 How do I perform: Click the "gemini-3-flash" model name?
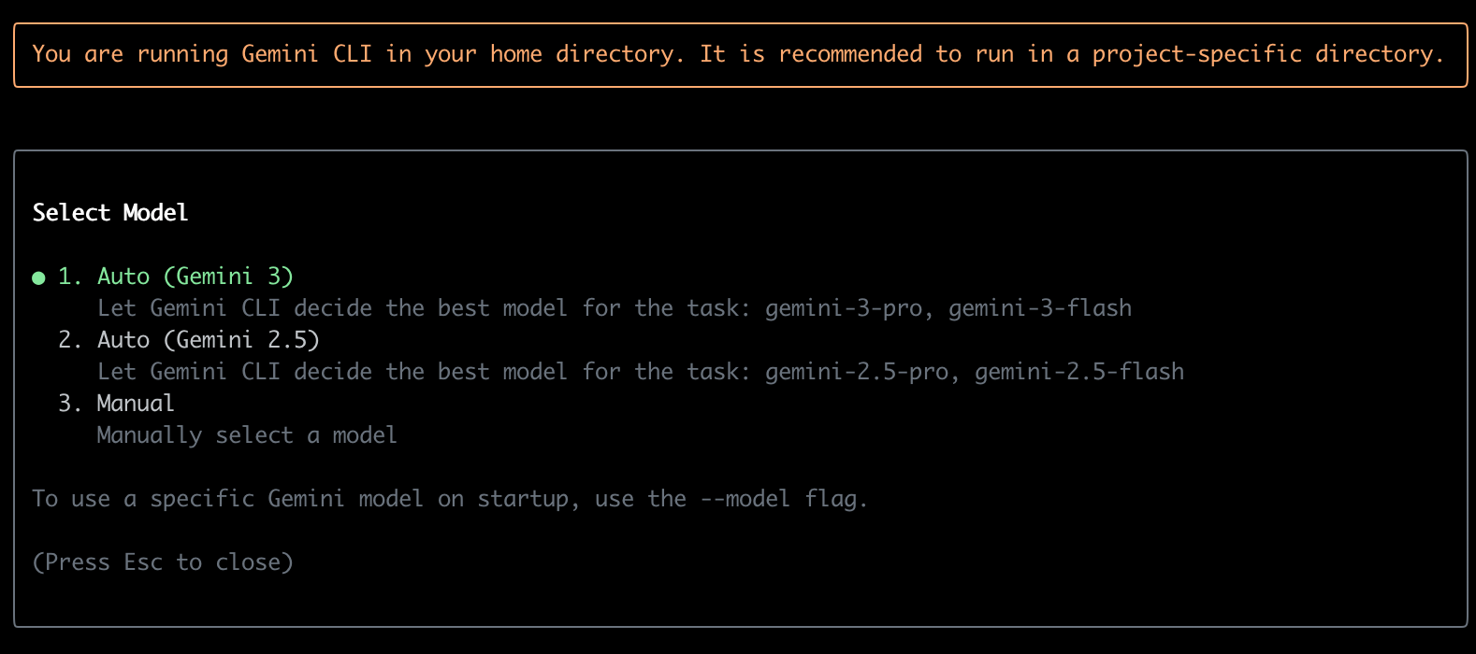[1039, 308]
